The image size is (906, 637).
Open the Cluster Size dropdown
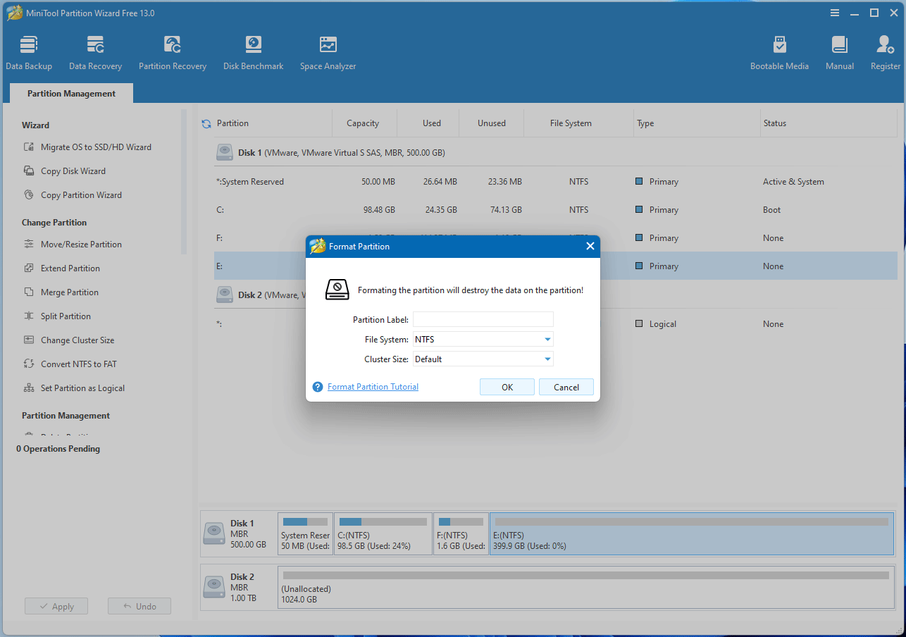[547, 359]
